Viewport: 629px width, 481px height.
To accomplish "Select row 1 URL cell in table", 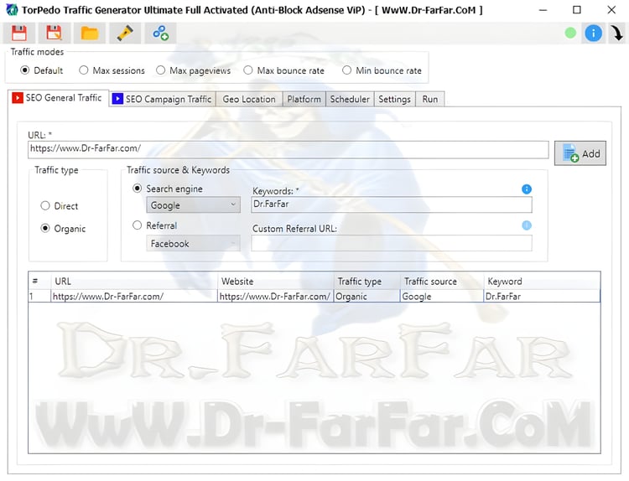I will tap(134, 296).
